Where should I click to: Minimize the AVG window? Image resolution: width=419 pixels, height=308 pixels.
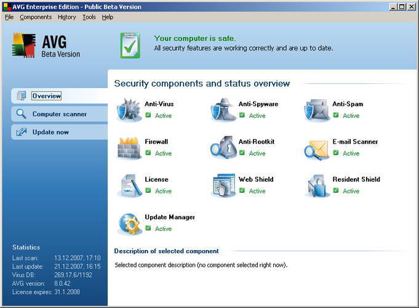[x=393, y=7]
